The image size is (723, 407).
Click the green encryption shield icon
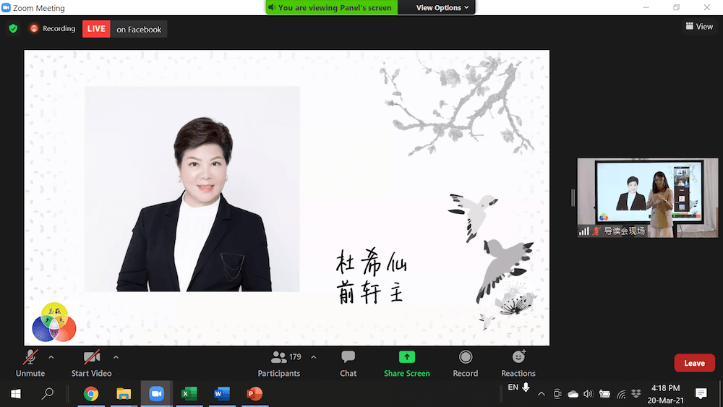pyautogui.click(x=13, y=29)
